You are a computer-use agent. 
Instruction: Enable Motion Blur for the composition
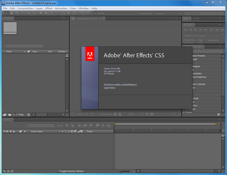click(91, 125)
